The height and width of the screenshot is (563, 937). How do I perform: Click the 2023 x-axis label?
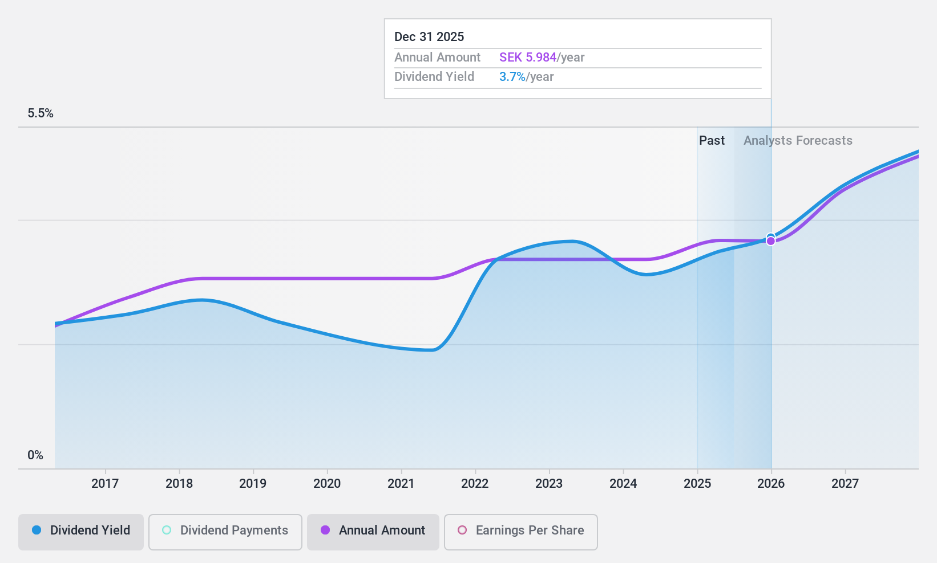pos(549,484)
